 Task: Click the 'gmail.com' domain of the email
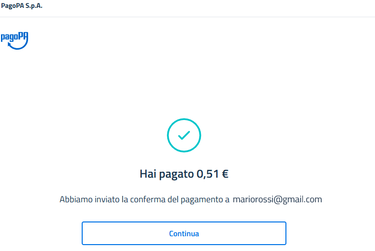tap(302, 199)
